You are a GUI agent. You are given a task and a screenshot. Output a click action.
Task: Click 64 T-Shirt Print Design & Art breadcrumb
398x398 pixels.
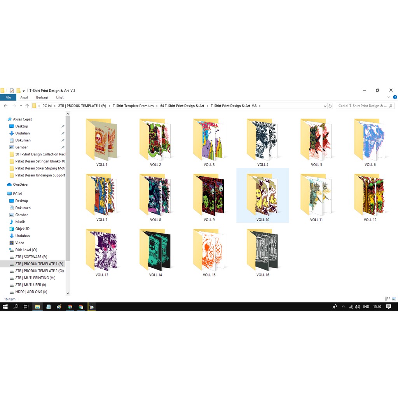[182, 106]
